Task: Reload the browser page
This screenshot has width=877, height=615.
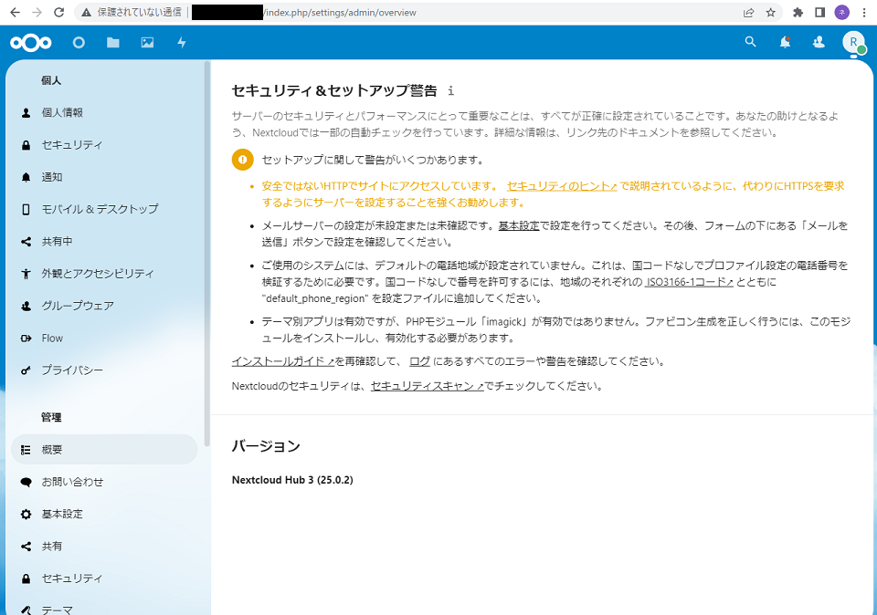Action: pyautogui.click(x=58, y=12)
